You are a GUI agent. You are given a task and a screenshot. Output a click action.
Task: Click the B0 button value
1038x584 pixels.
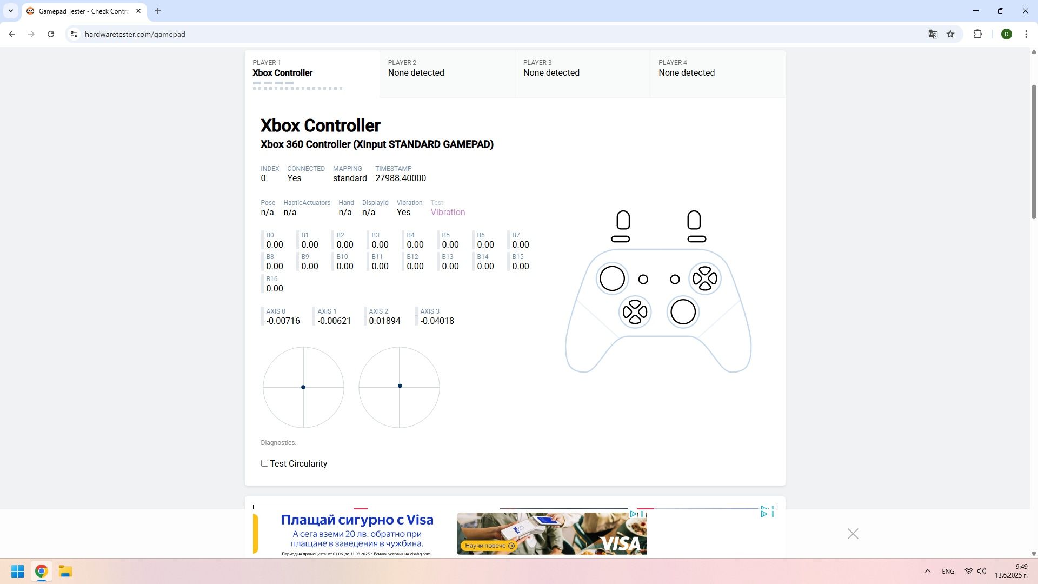[275, 245]
